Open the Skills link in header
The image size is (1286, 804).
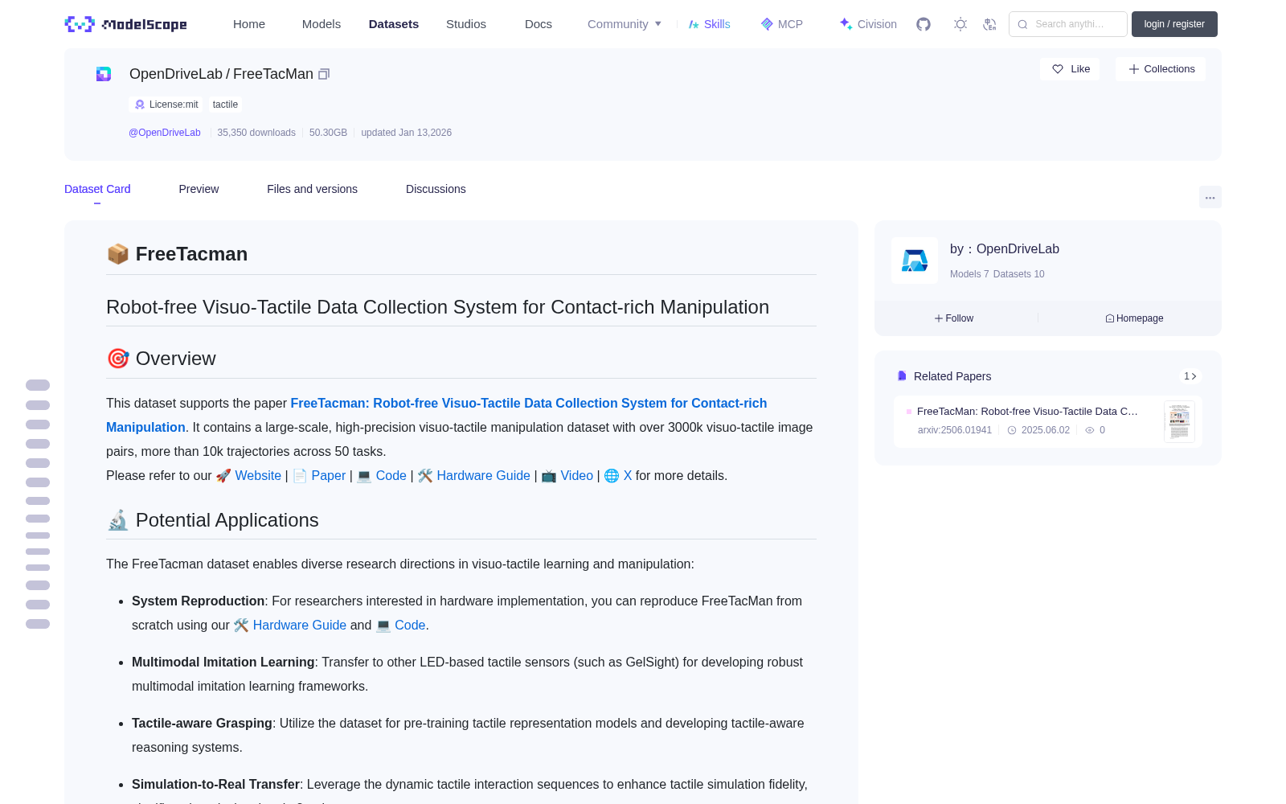click(709, 24)
